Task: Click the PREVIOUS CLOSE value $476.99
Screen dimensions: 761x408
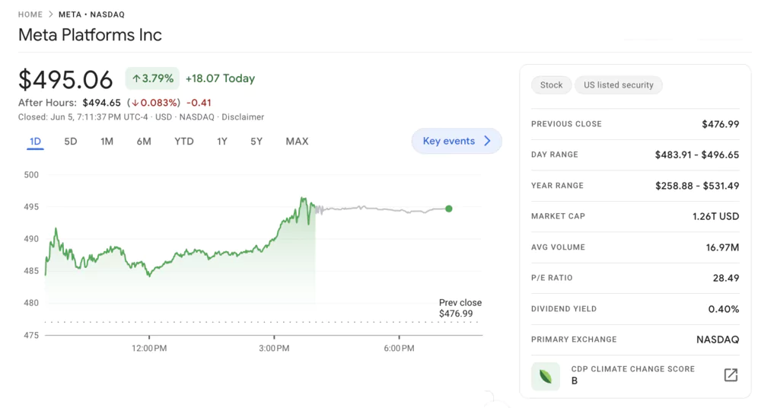Action: [x=720, y=124]
